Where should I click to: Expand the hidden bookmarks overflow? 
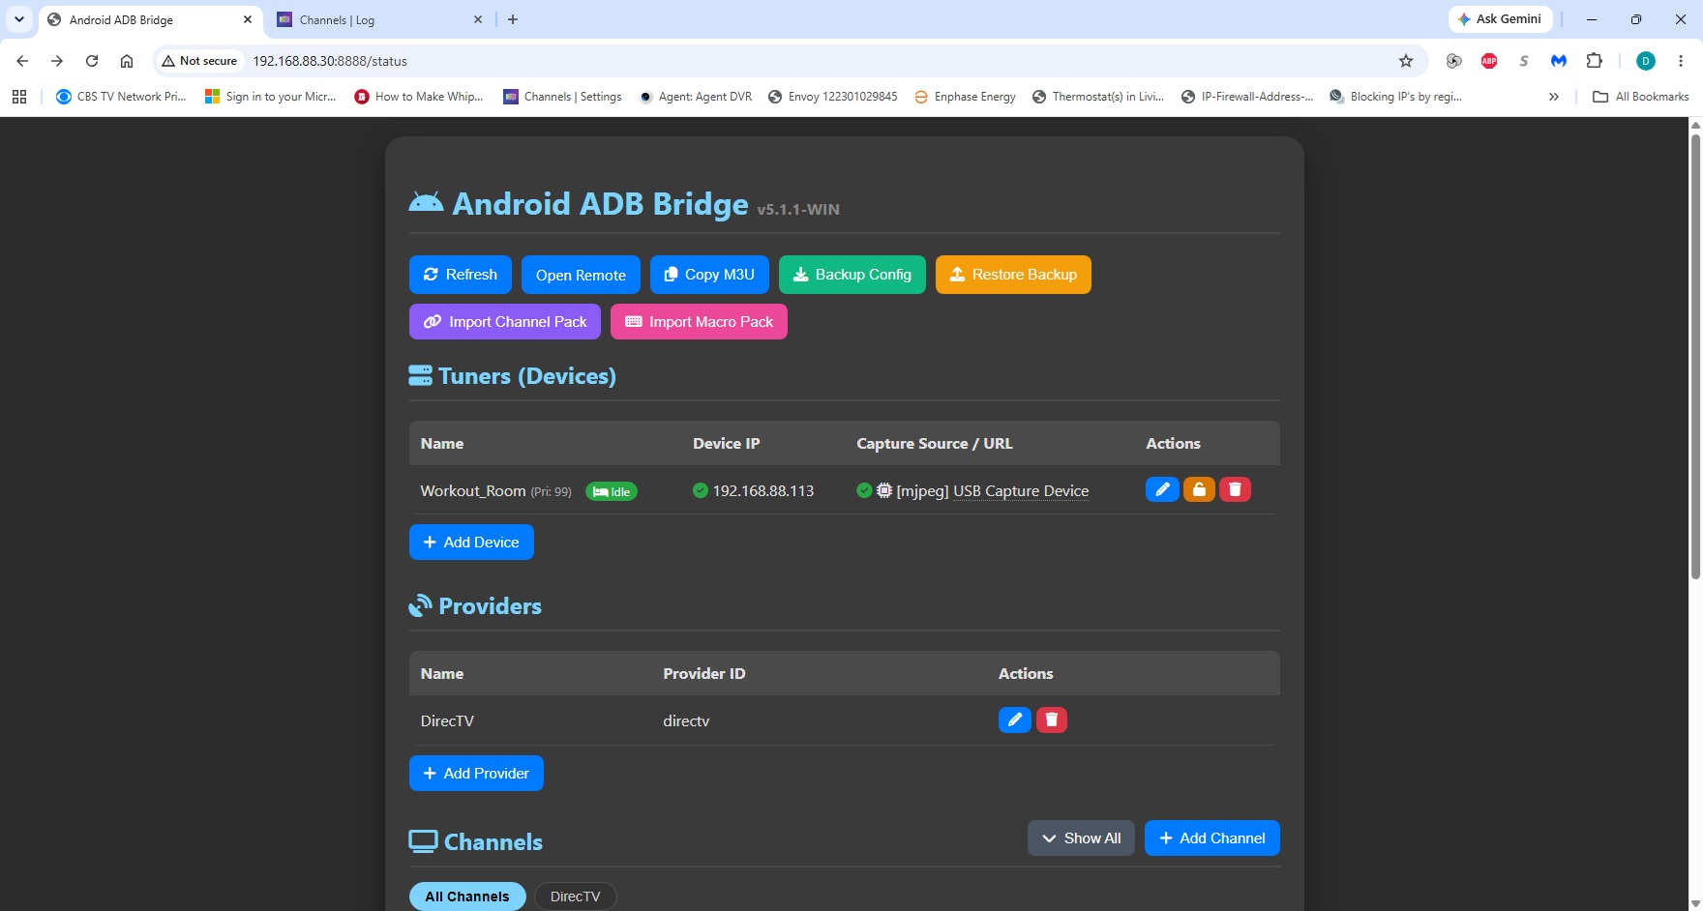1554,97
